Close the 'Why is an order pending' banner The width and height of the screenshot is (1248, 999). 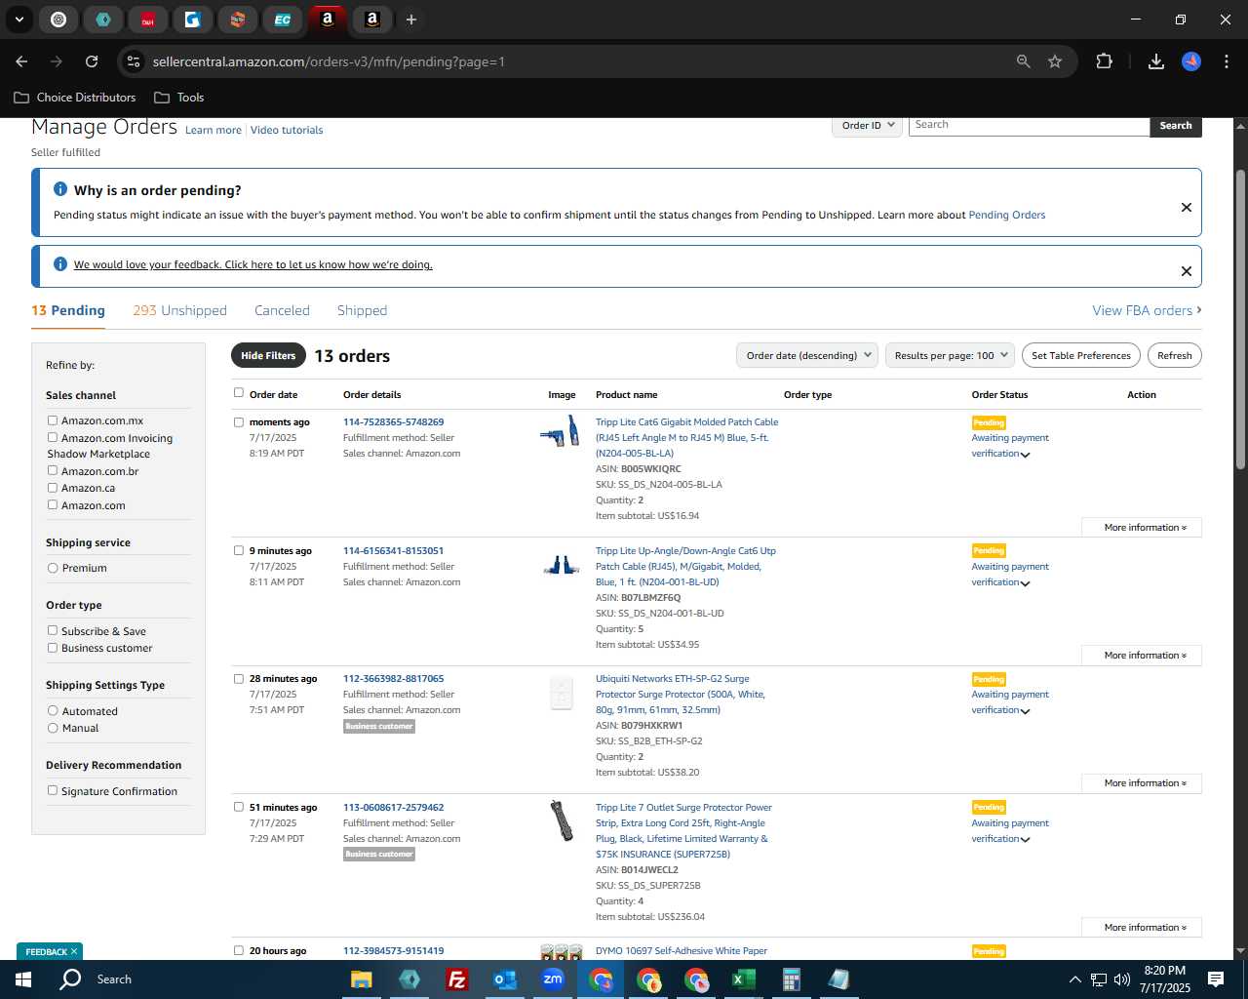[x=1187, y=207]
